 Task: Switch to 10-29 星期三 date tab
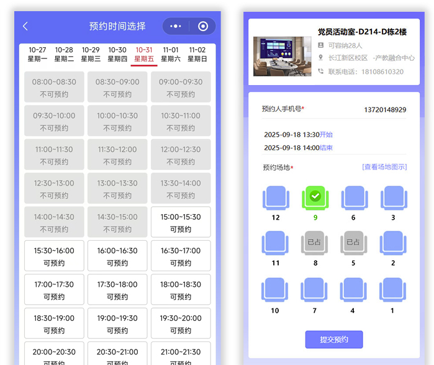point(91,54)
